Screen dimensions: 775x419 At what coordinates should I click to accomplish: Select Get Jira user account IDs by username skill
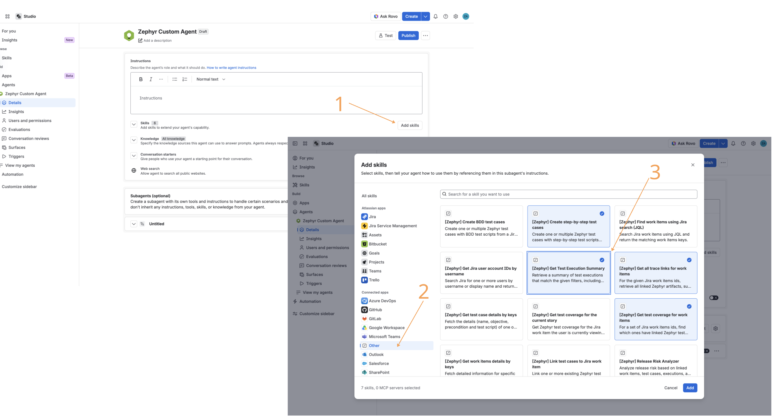point(481,273)
